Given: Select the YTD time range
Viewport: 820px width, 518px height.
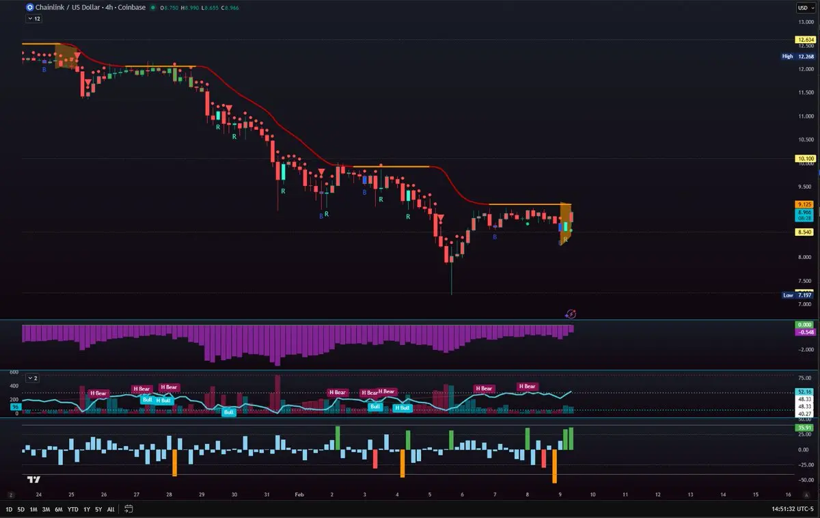Looking at the screenshot, I should pos(73,509).
